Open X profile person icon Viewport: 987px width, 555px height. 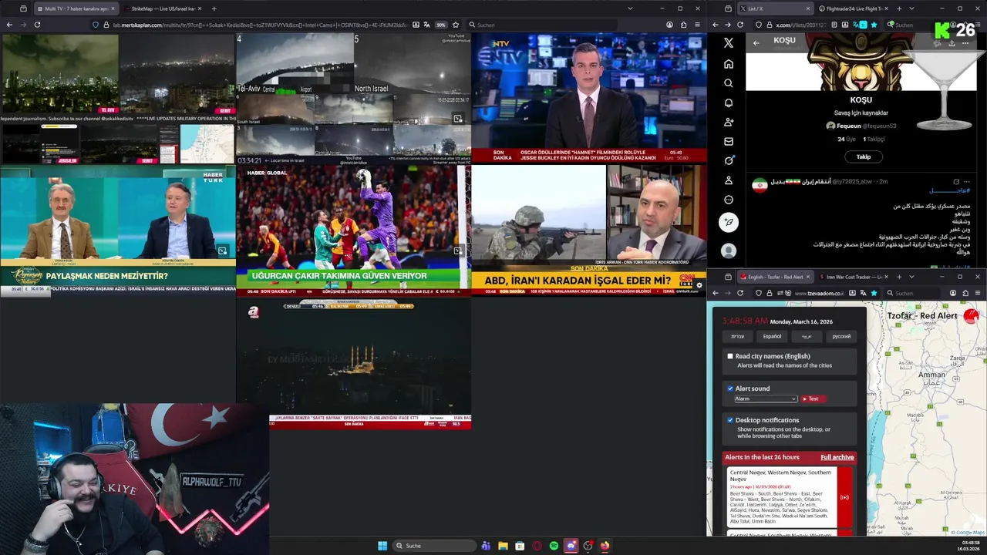click(x=729, y=180)
